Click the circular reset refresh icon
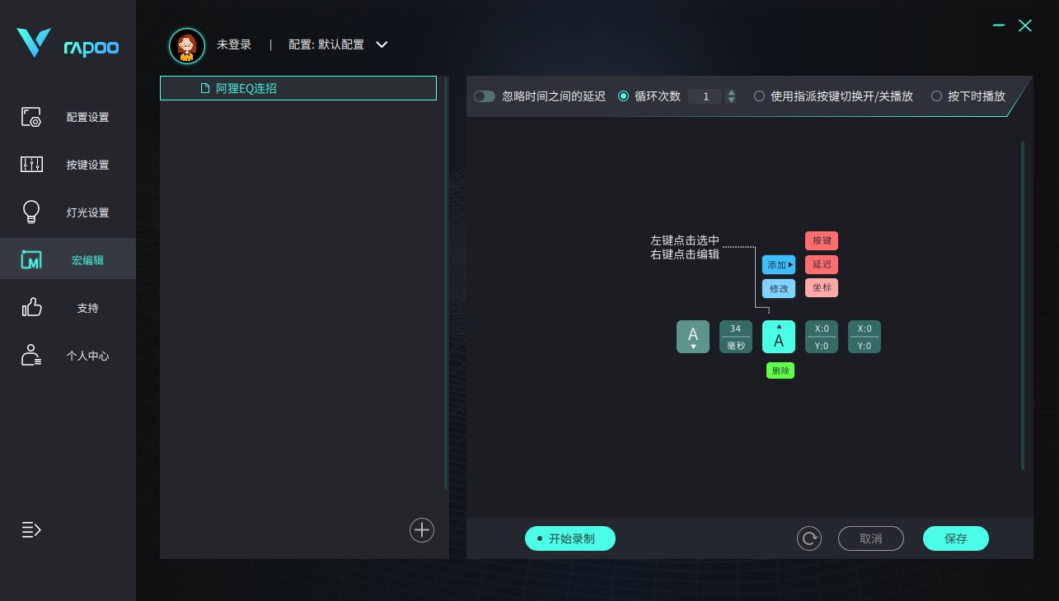 pyautogui.click(x=809, y=538)
